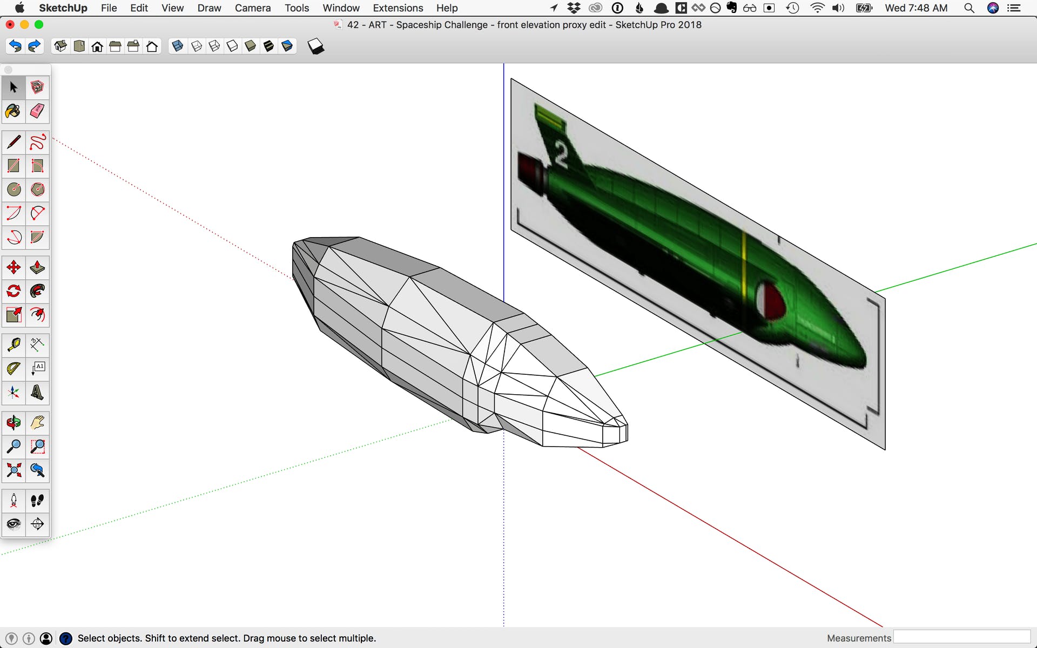Image resolution: width=1037 pixels, height=648 pixels.
Task: Choose the Tape Measure tool
Action: click(14, 344)
